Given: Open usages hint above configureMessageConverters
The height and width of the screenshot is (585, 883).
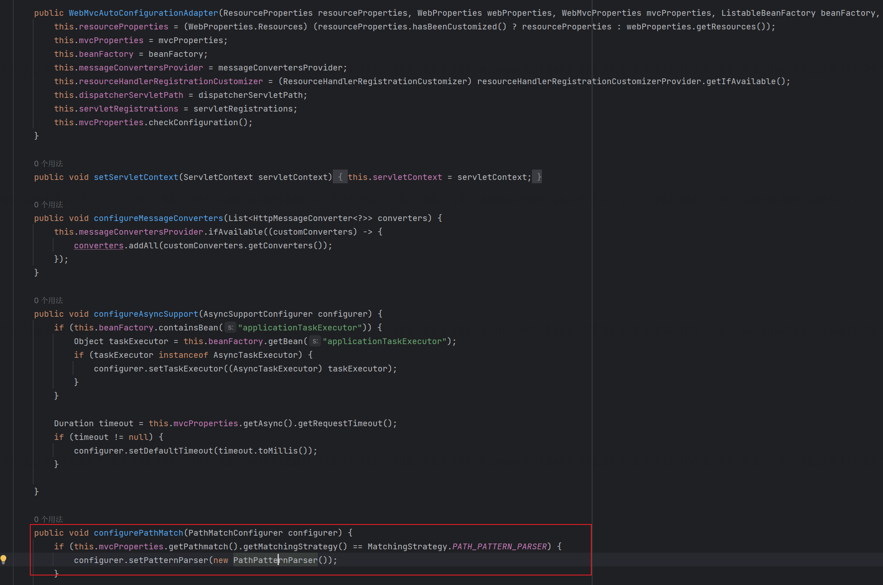Looking at the screenshot, I should [x=49, y=204].
